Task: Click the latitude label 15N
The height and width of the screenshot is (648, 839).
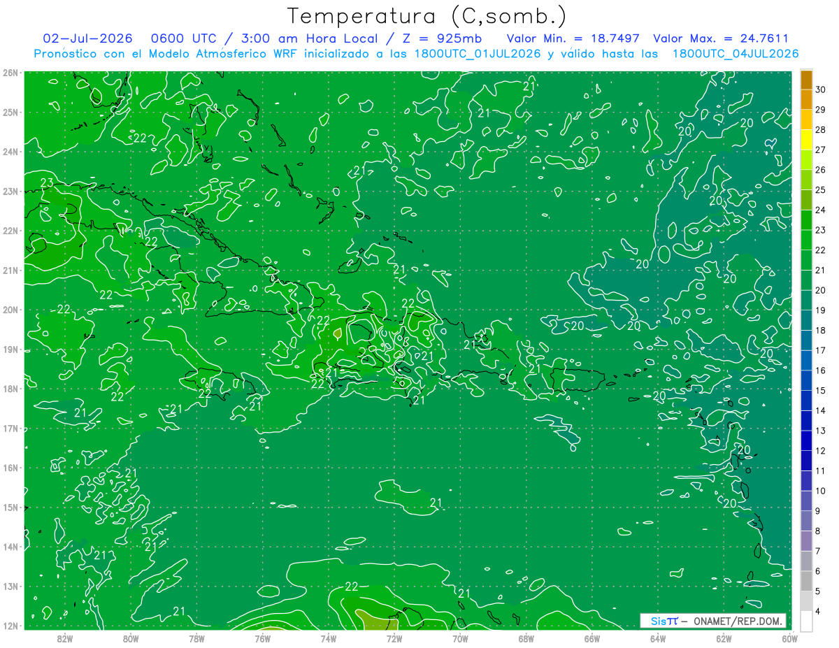Action: click(x=10, y=507)
